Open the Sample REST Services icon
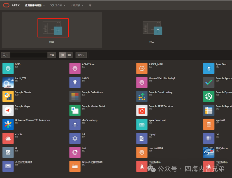232x178 pixels. coord(142,110)
